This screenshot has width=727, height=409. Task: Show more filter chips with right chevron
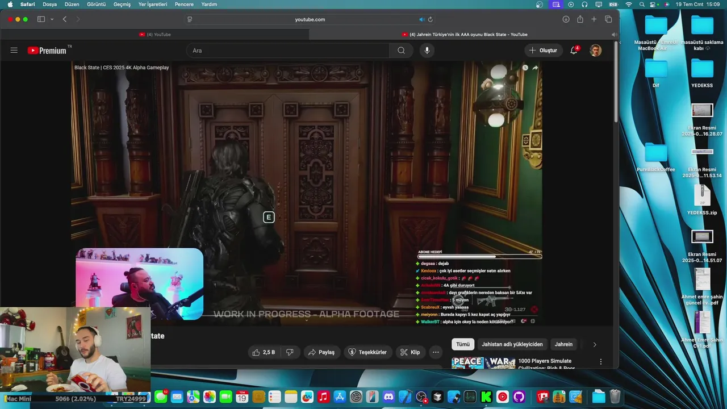coord(595,344)
